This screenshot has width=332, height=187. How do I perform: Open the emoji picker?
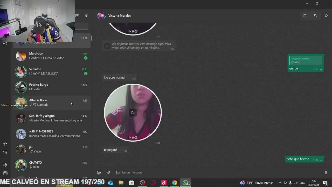click(x=99, y=172)
